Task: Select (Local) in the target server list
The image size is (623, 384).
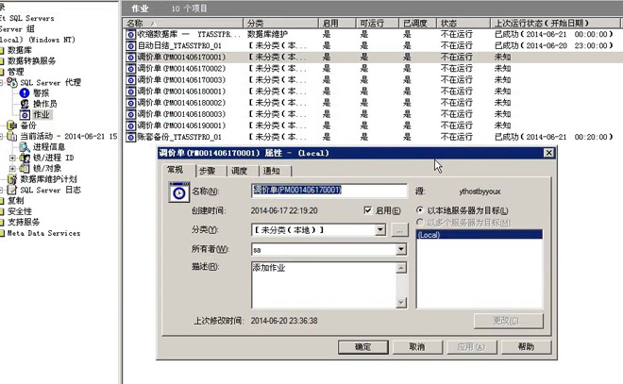Action: coord(479,234)
